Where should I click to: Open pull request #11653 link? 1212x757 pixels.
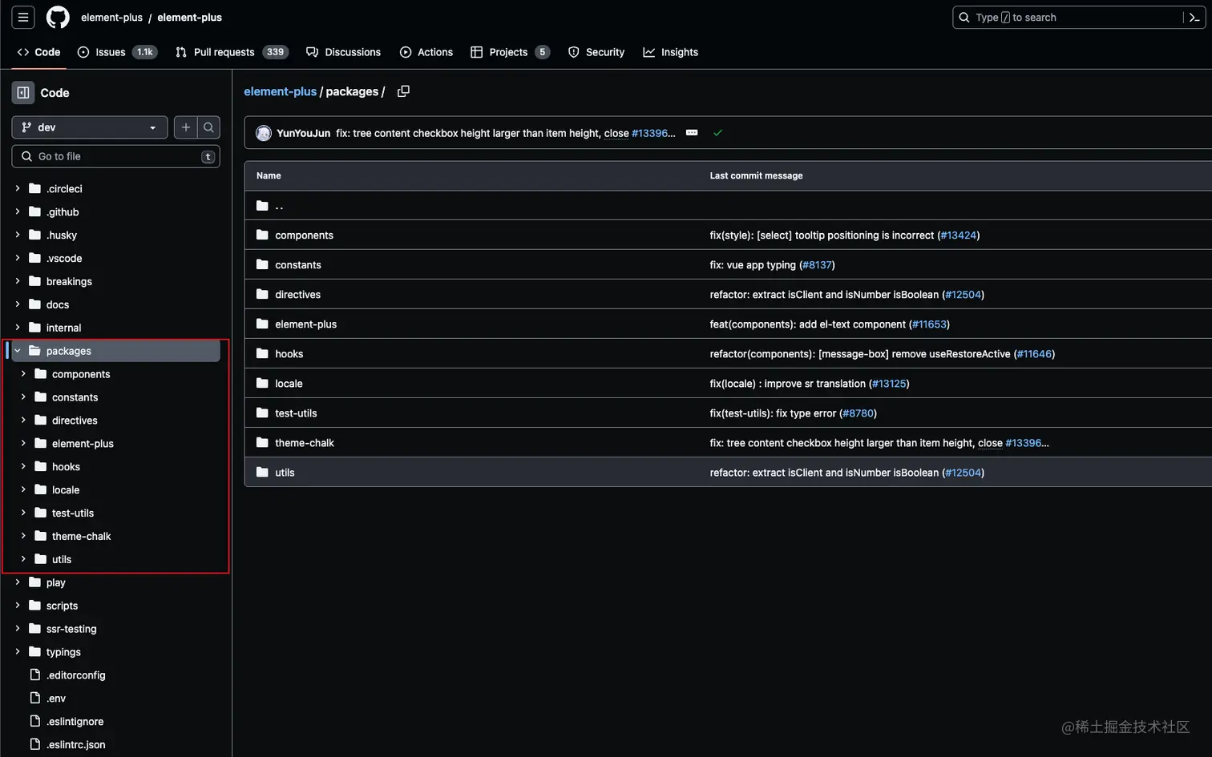tap(930, 324)
